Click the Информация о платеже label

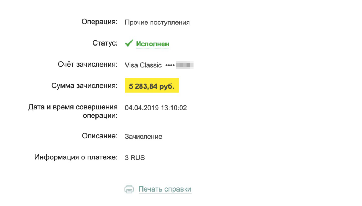coord(76,157)
